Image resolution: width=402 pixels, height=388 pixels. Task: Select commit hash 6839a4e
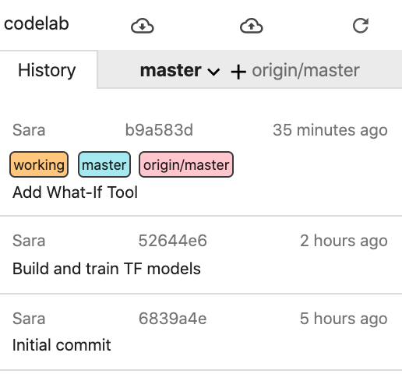point(173,319)
